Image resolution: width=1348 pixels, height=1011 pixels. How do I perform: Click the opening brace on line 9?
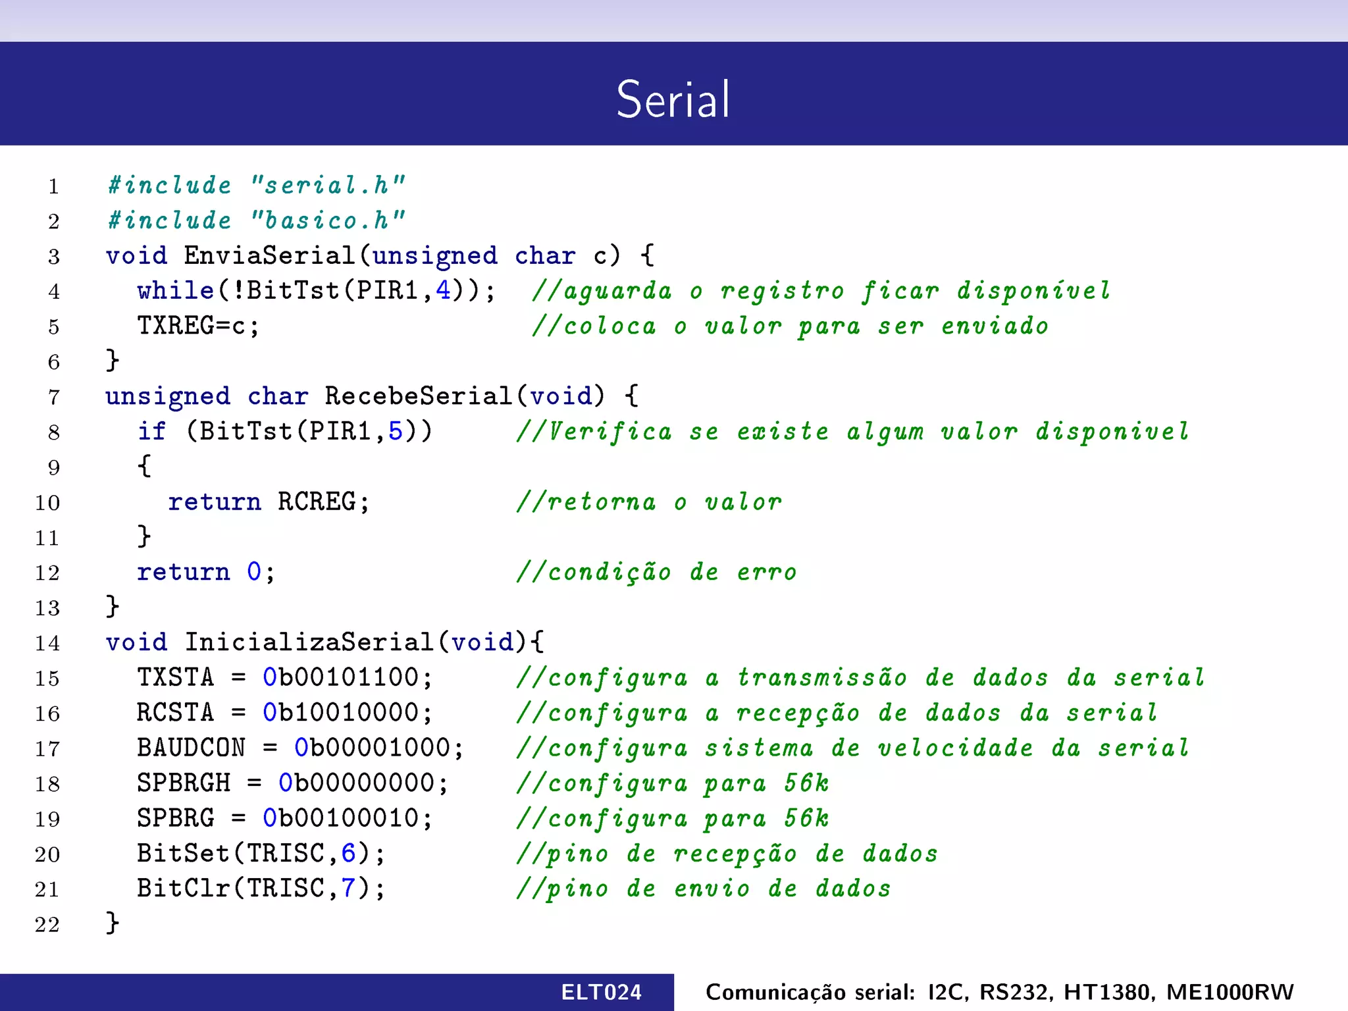144,465
